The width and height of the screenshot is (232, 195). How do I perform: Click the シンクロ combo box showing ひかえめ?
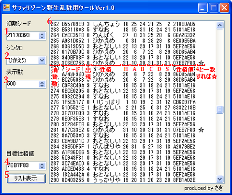pyautogui.click(x=26, y=60)
